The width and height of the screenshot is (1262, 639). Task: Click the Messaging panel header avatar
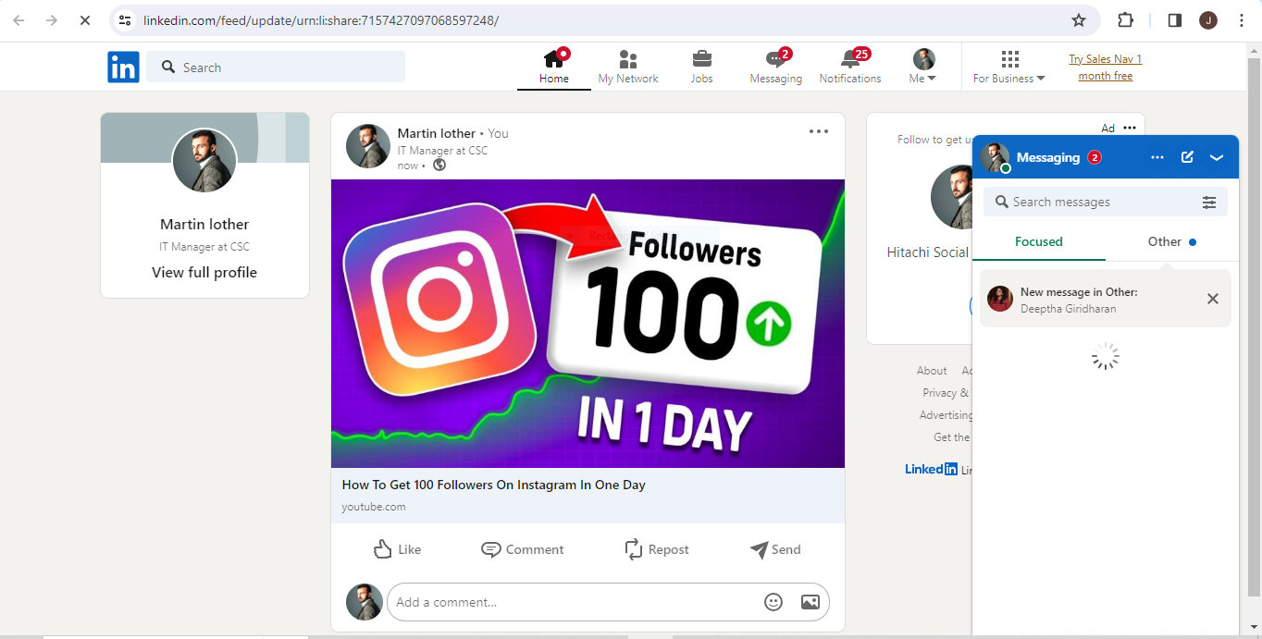pyautogui.click(x=995, y=157)
